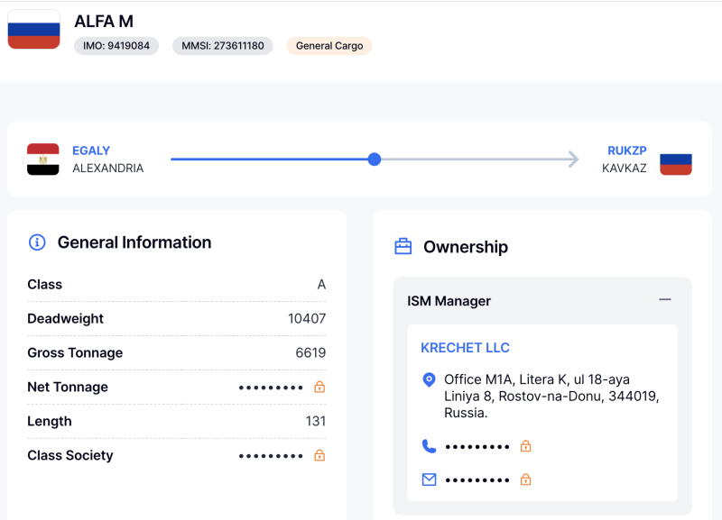Click the Egypt flag for Alexandria port

click(x=43, y=160)
